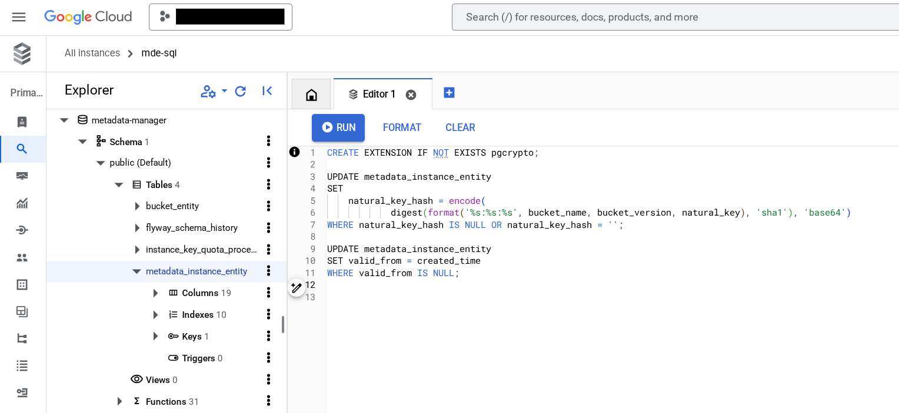Open Users sidebar icon

tap(22, 257)
